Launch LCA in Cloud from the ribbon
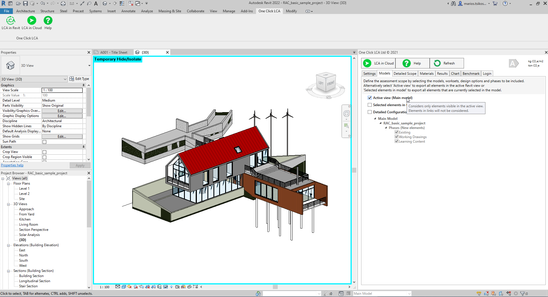The image size is (548, 297). [x=32, y=21]
